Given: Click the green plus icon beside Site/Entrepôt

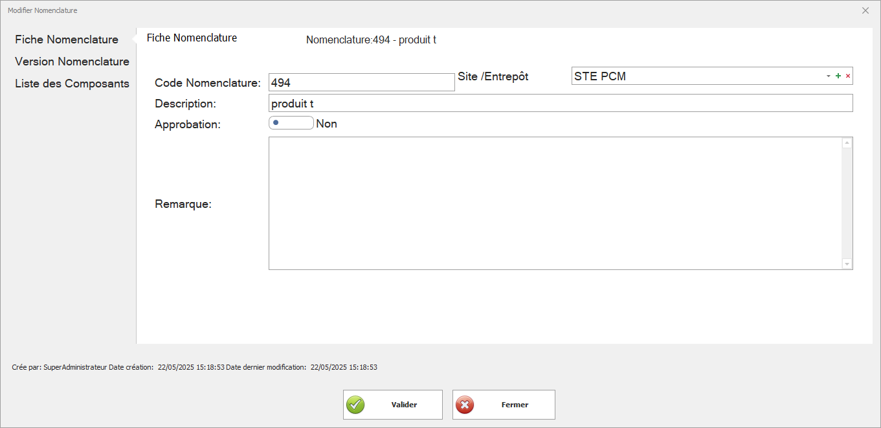Looking at the screenshot, I should pyautogui.click(x=838, y=76).
